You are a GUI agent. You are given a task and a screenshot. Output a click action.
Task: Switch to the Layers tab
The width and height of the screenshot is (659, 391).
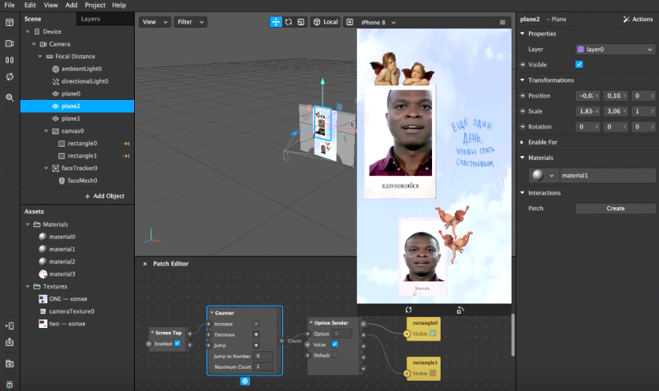(91, 19)
